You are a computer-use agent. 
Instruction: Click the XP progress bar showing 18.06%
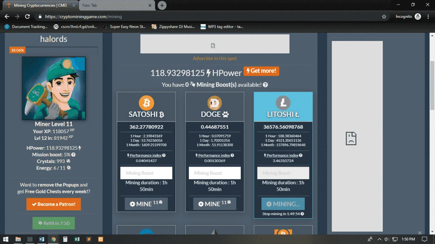coord(54,50)
